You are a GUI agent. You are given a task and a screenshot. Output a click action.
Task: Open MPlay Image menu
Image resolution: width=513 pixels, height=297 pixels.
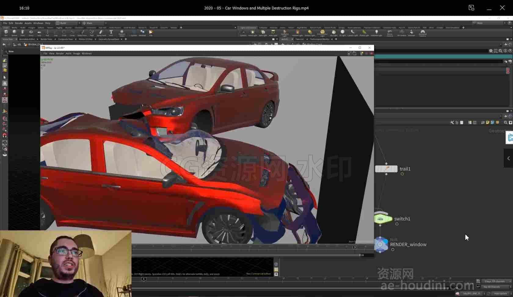pos(76,53)
